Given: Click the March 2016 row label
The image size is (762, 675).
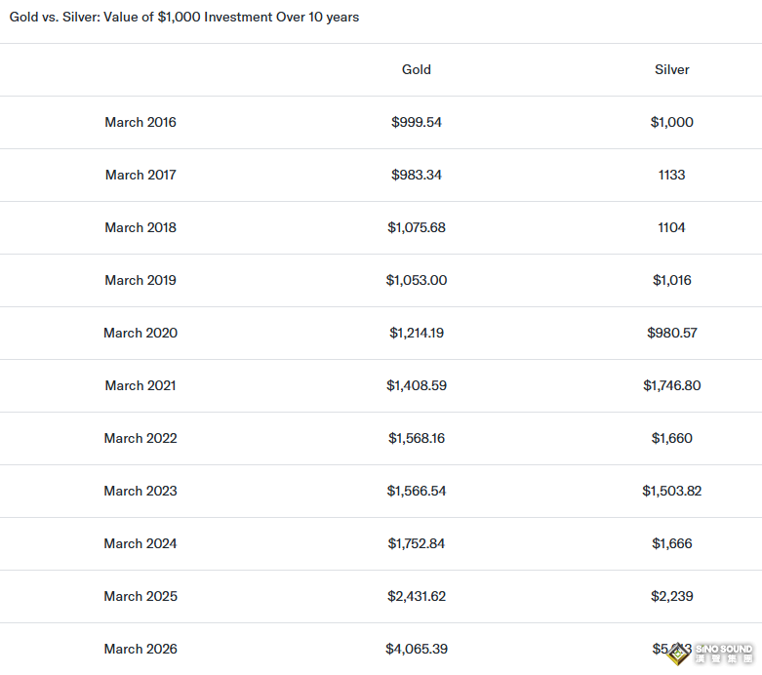Looking at the screenshot, I should pos(140,122).
